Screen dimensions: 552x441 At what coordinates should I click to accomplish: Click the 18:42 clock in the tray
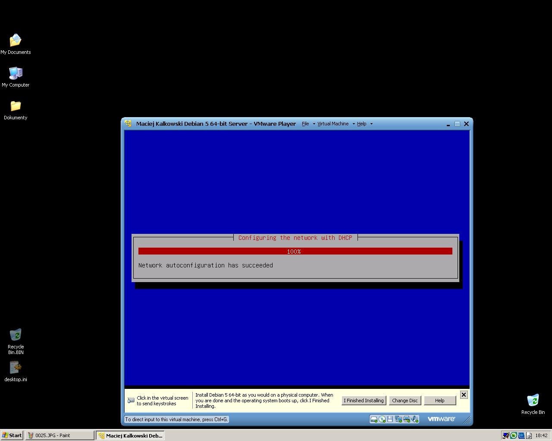[541, 435]
